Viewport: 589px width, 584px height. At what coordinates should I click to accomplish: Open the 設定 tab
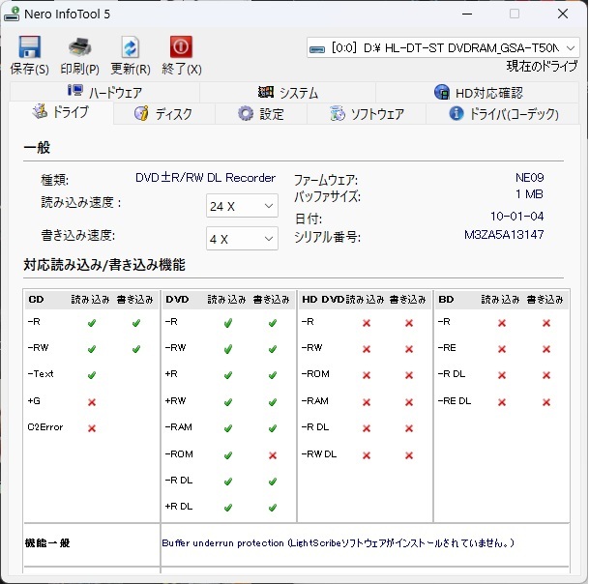(x=261, y=113)
